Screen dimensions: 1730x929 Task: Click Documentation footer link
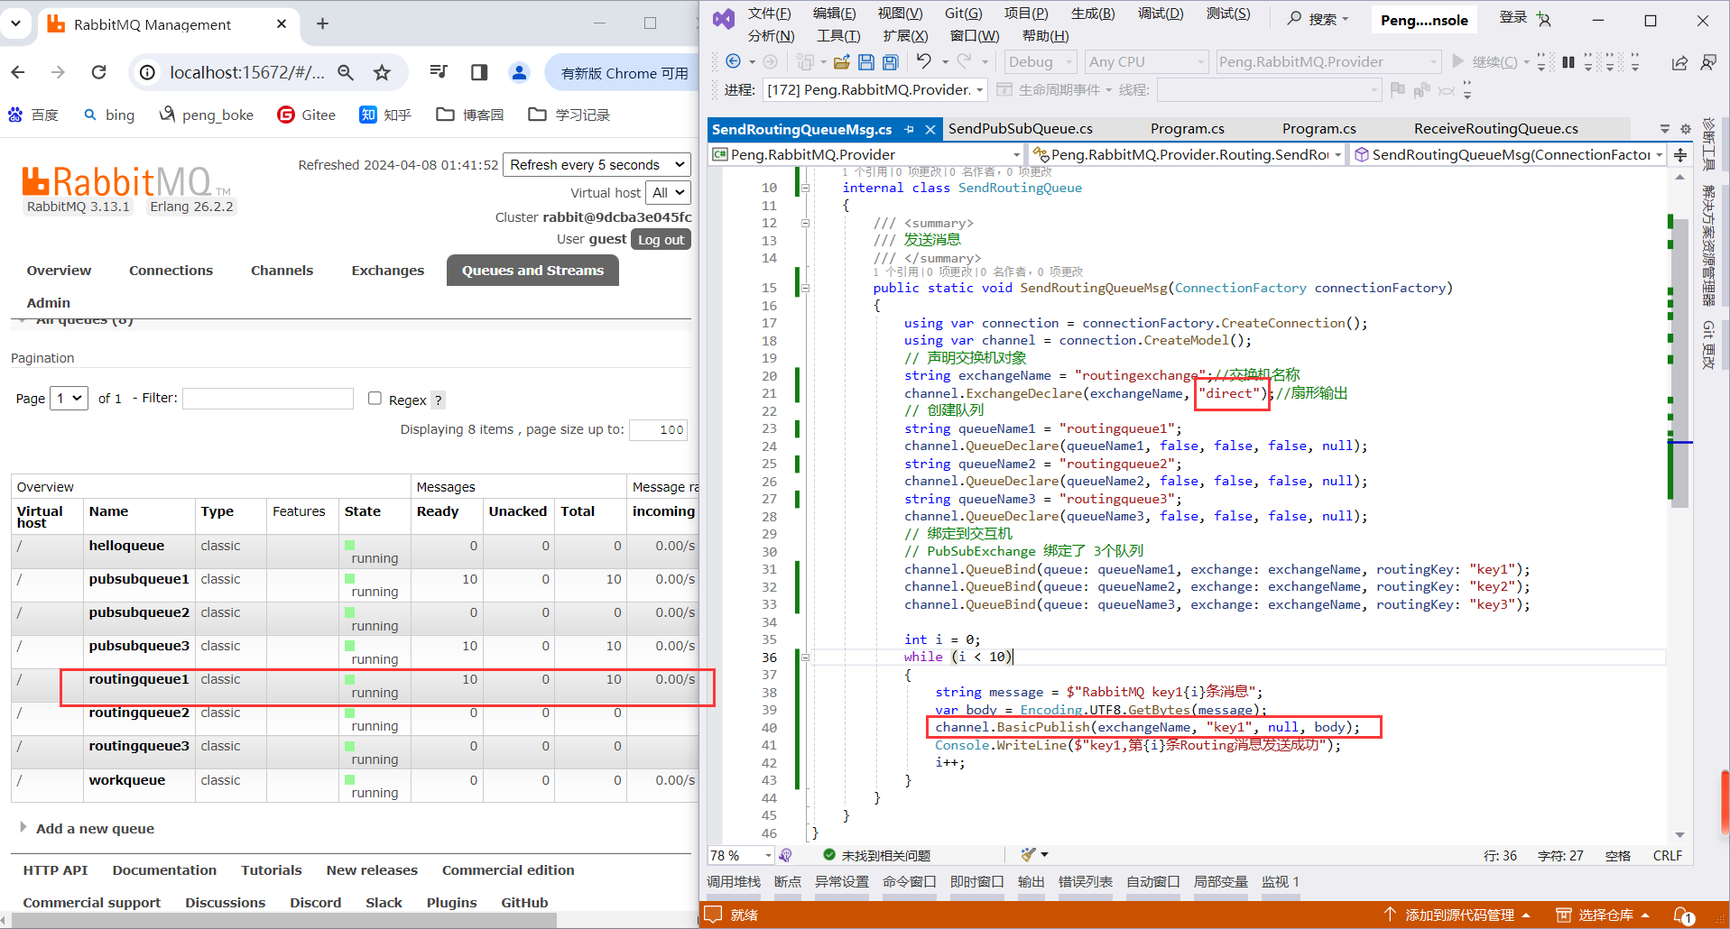point(164,870)
